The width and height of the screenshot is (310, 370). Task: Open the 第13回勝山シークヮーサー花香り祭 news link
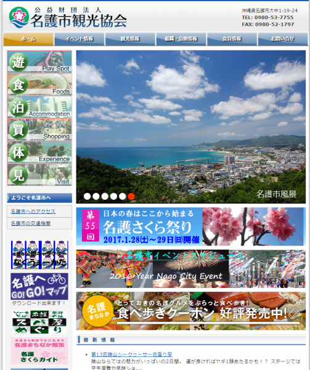pyautogui.click(x=131, y=354)
